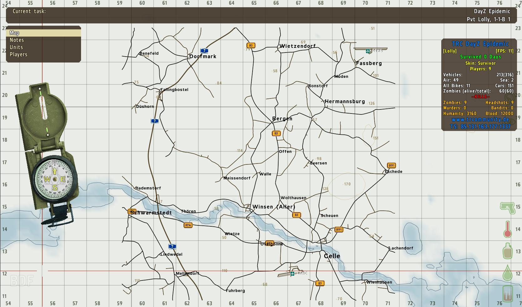The width and height of the screenshot is (522, 307).
Task: Click the TS server address 85.131.163.177:1337
Action: click(480, 127)
